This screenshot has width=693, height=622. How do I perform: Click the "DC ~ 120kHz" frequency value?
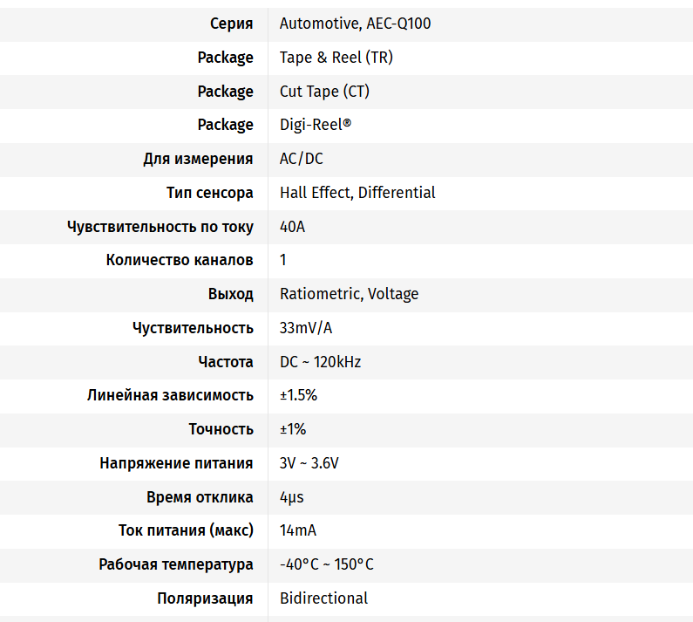[320, 362]
